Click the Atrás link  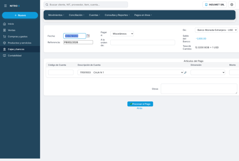coord(139,108)
